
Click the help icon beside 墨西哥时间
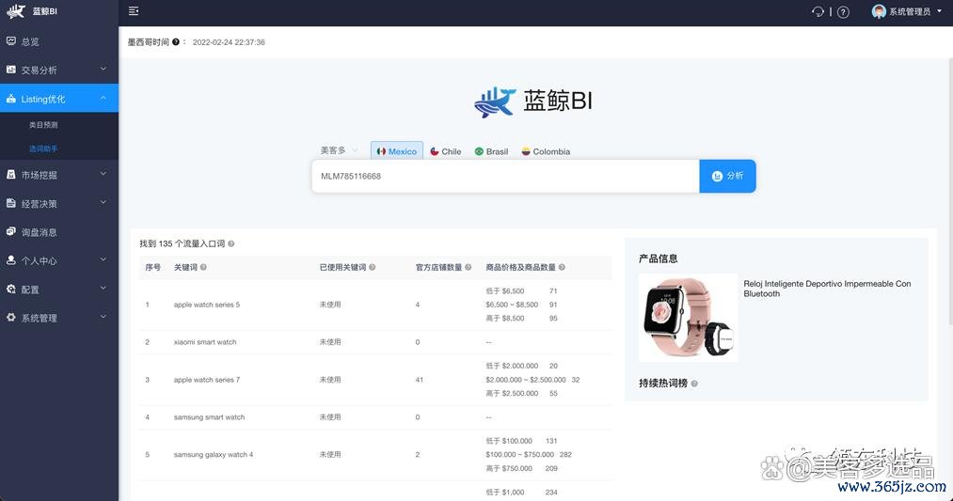[176, 42]
